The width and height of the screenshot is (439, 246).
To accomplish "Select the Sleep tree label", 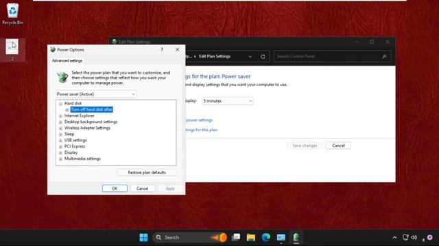I will pos(69,134).
